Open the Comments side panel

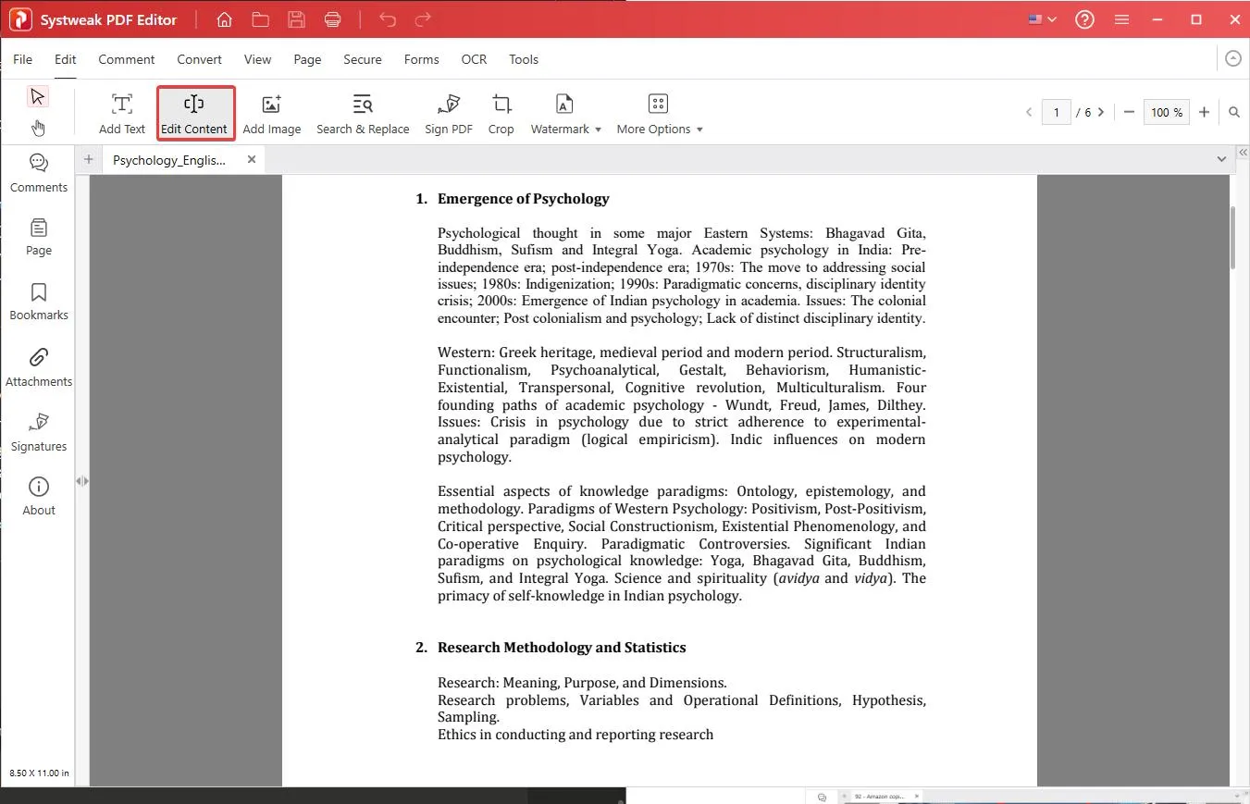[38, 173]
